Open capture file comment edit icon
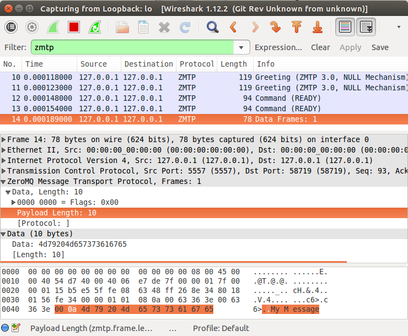408x336 pixels. pos(16,328)
